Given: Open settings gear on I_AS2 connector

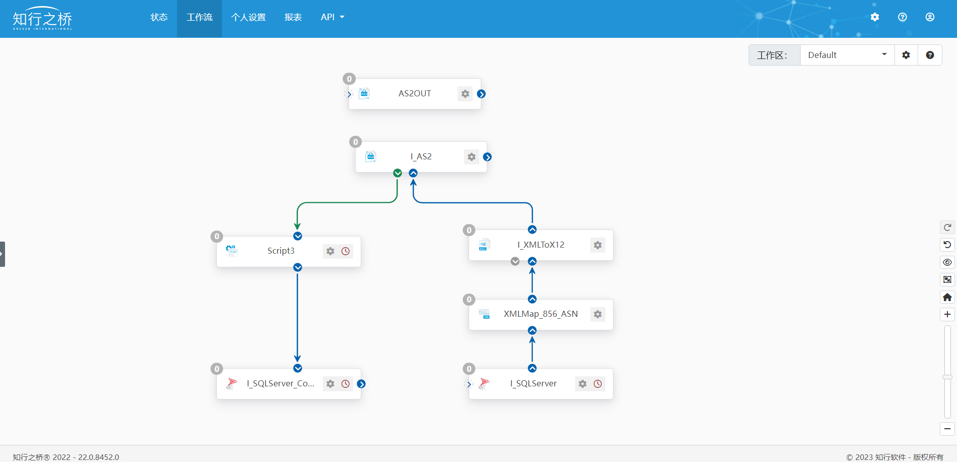Looking at the screenshot, I should tap(472, 157).
